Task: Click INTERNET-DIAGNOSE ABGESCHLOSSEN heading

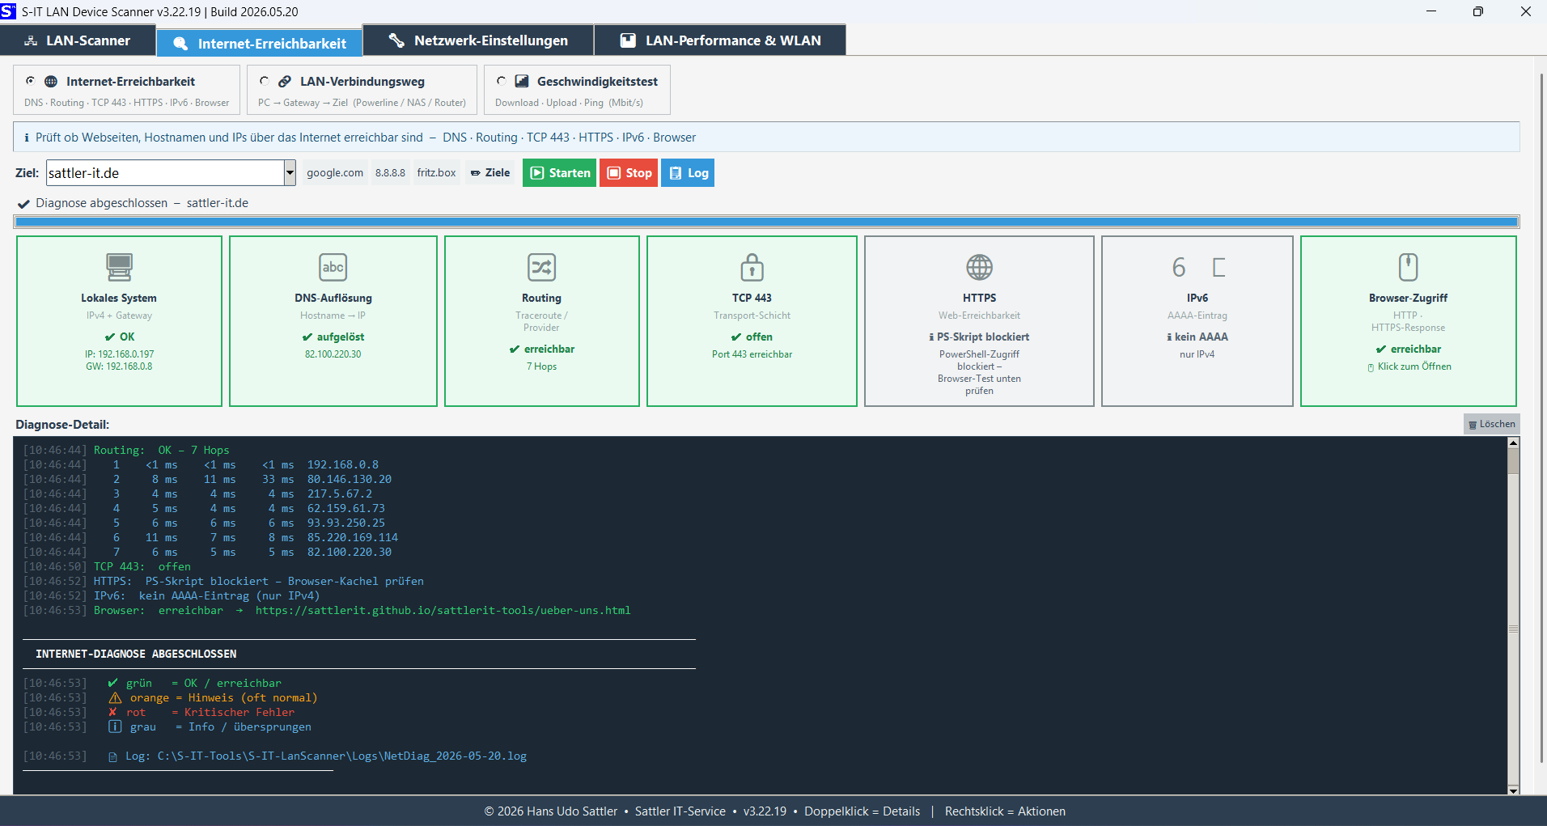Action: [136, 654]
